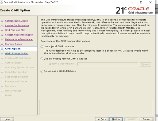Click the Create ASM Disk Group step
Viewport: 158px width, 121px height.
pos(18,58)
